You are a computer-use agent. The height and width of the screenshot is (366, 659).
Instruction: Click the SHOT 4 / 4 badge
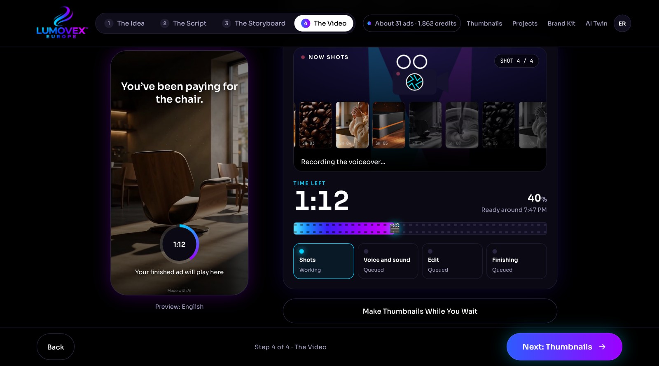tap(516, 61)
